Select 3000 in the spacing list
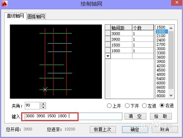Screen dimensions: 183x138 [161, 49]
